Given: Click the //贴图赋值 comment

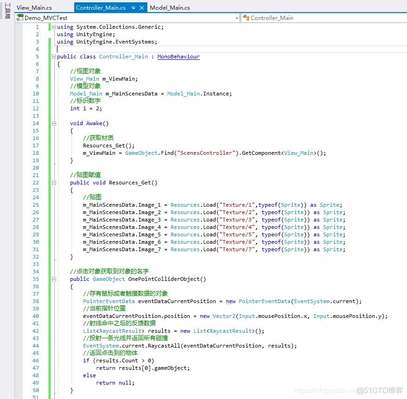Looking at the screenshot, I should pos(85,175).
